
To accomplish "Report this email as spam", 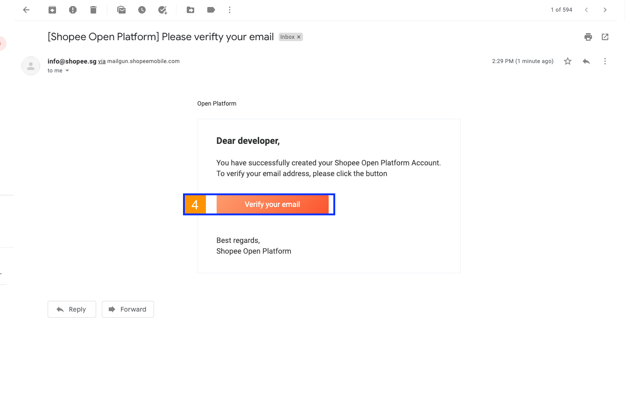I will point(73,10).
